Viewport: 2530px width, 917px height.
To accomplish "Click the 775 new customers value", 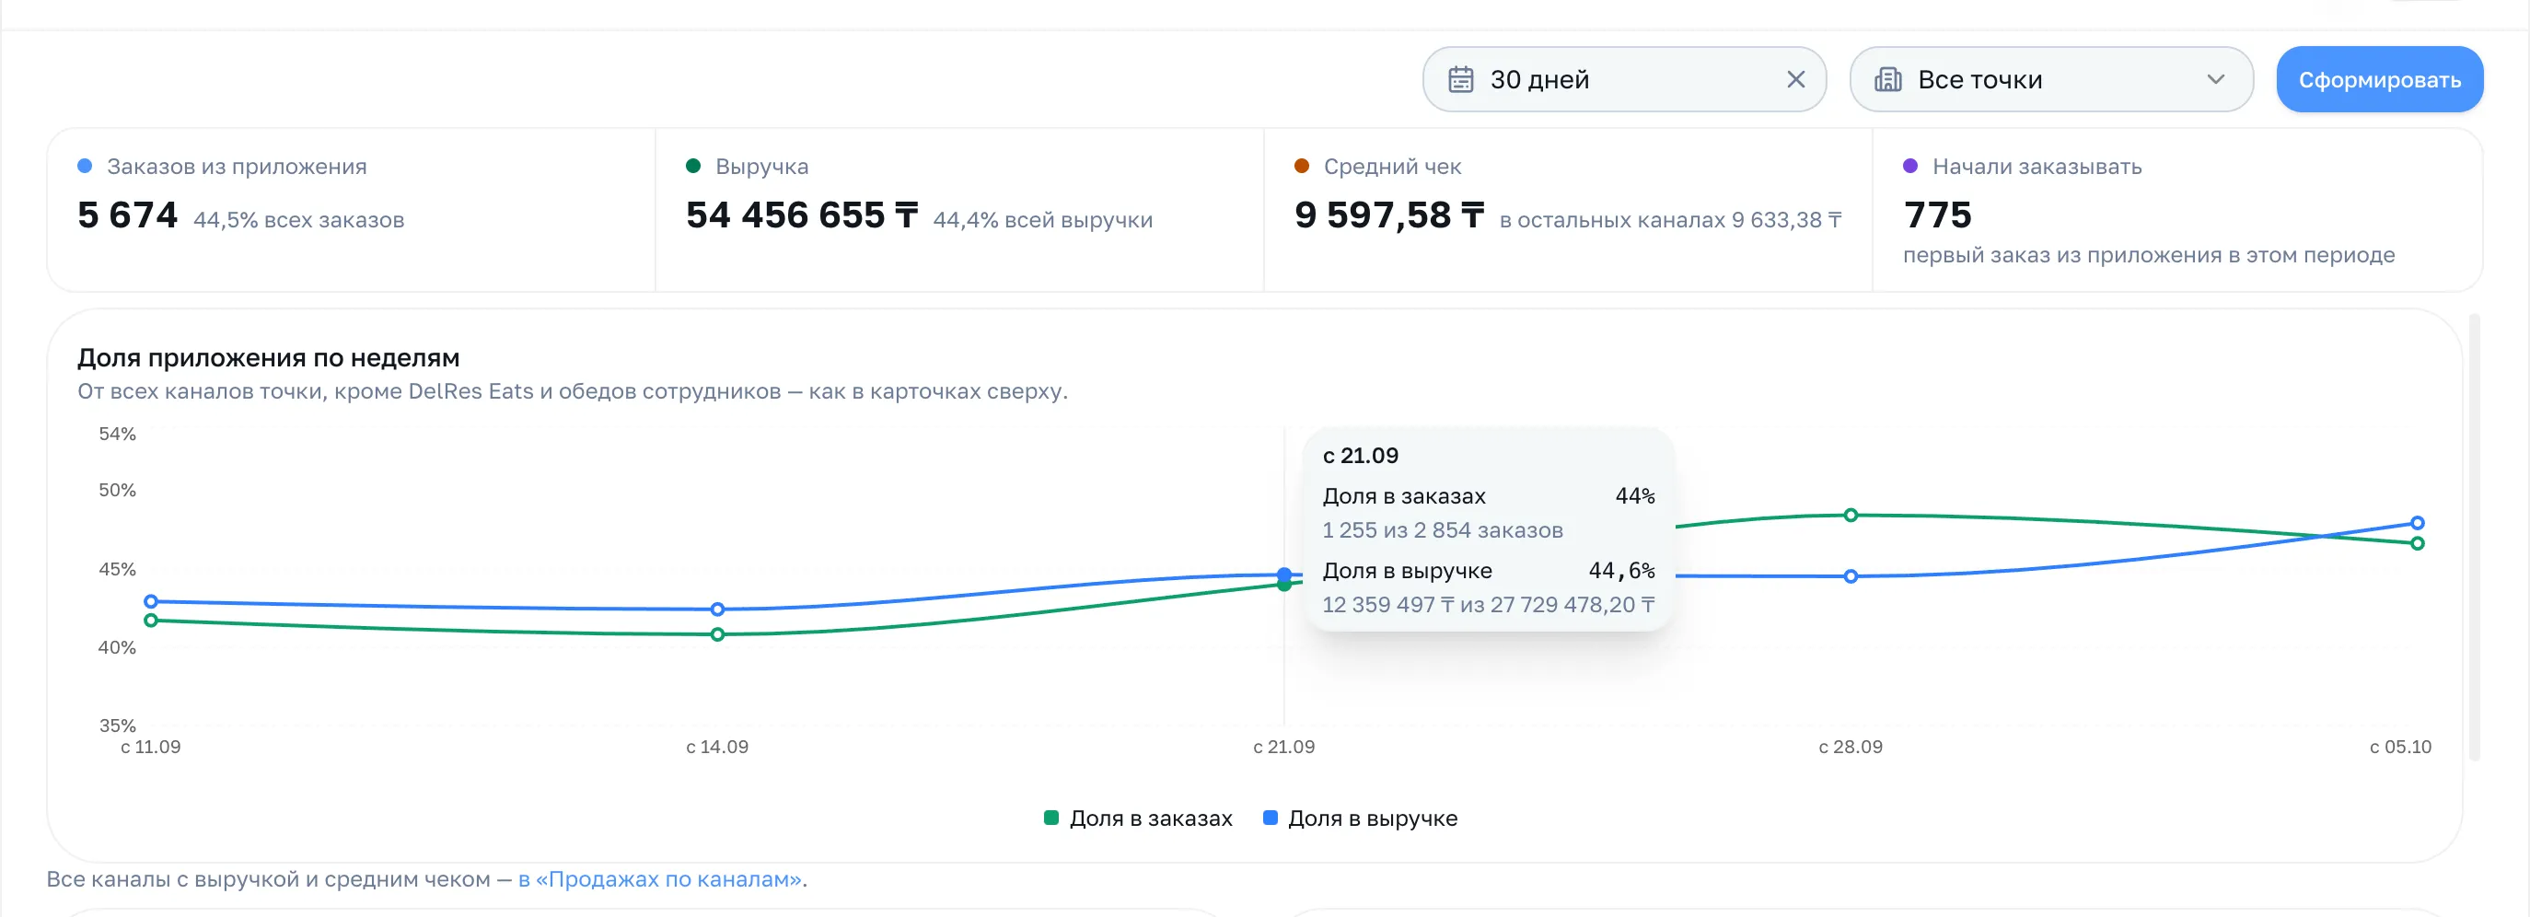I will pos(1937,215).
